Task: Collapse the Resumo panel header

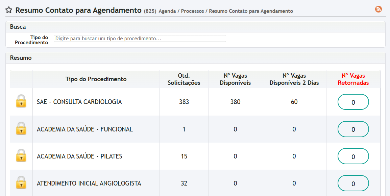Action: point(21,58)
